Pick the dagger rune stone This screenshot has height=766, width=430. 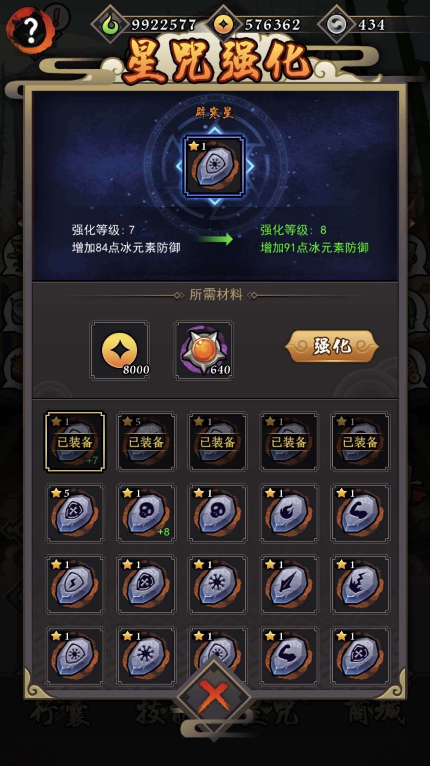[x=289, y=585]
